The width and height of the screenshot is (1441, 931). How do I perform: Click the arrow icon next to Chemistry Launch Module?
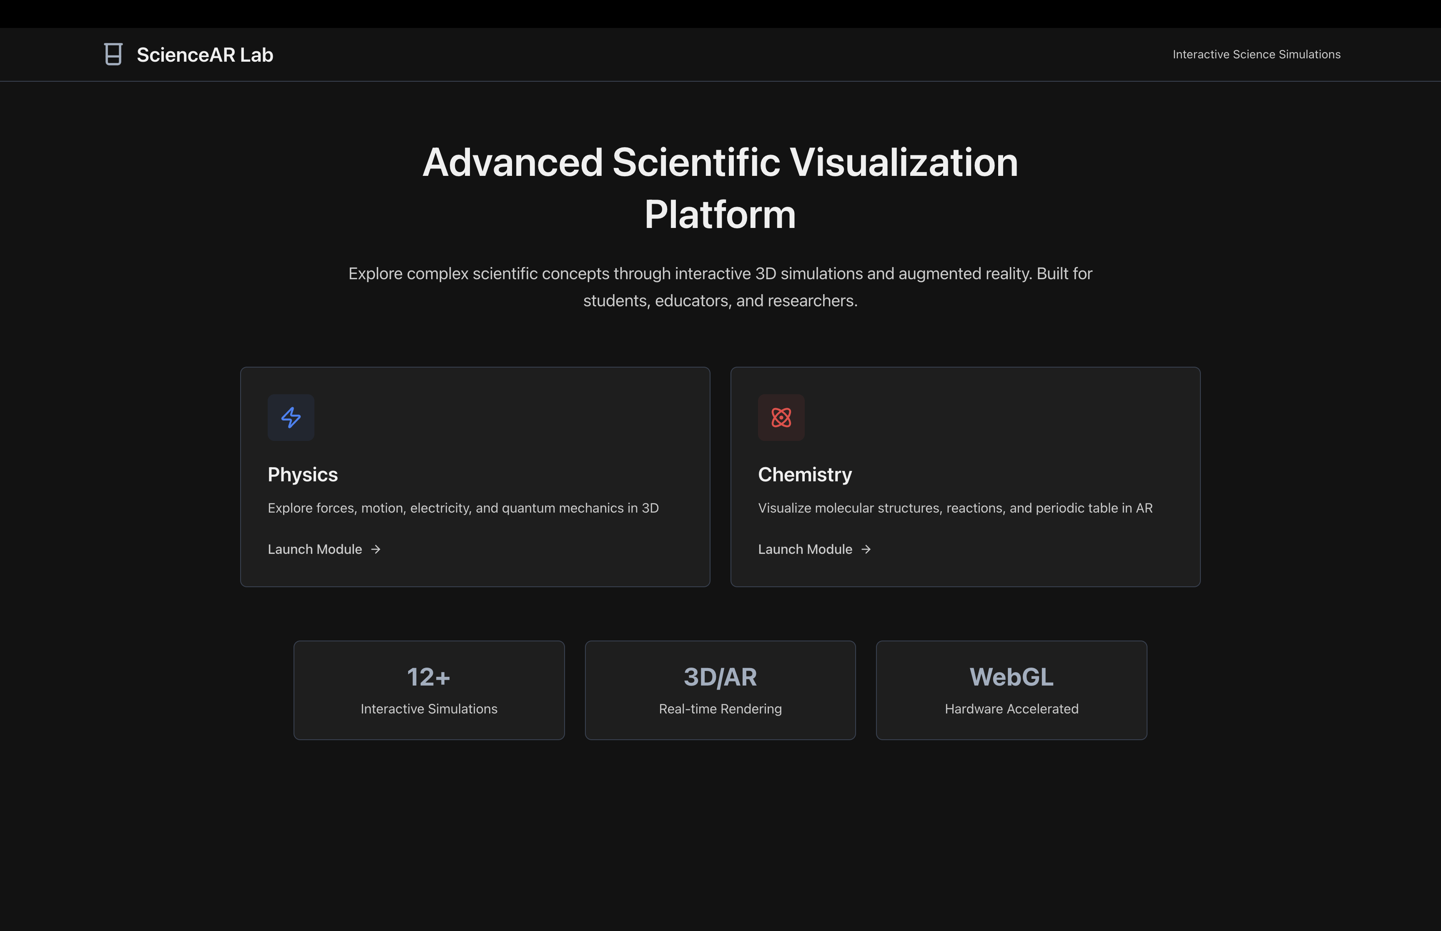click(x=866, y=549)
